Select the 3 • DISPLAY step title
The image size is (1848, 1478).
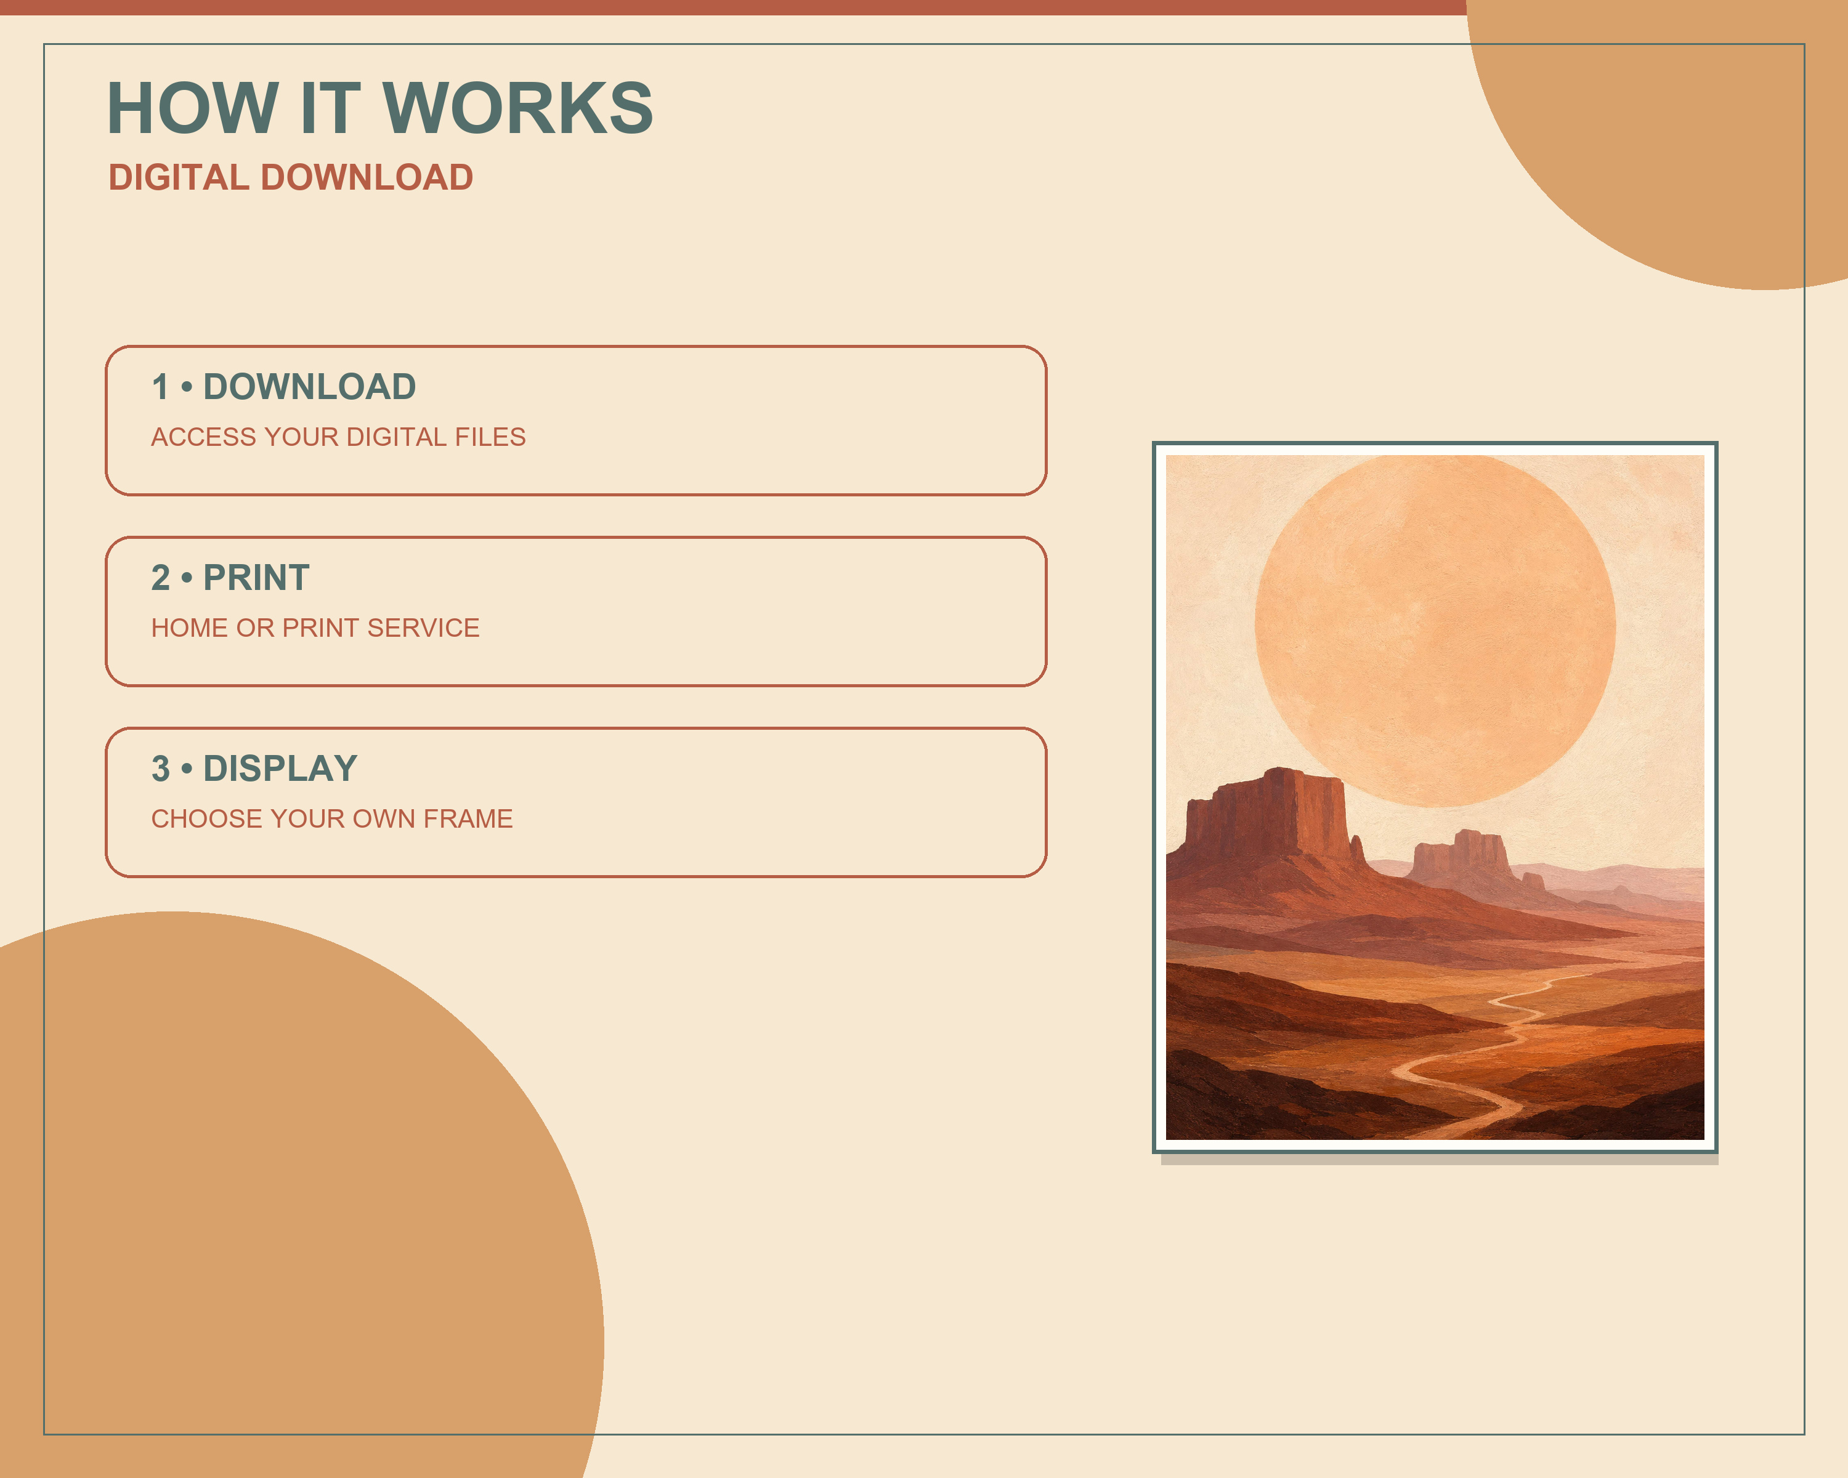tap(254, 769)
